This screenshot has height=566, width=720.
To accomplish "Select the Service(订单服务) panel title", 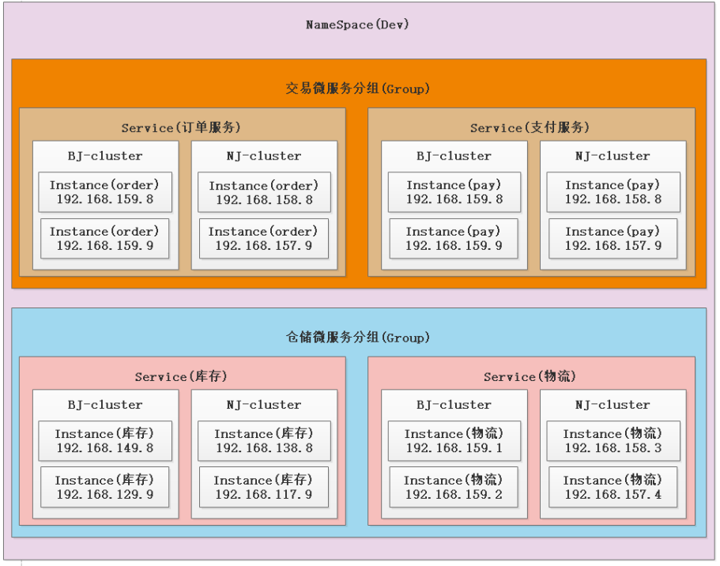I will [x=182, y=127].
